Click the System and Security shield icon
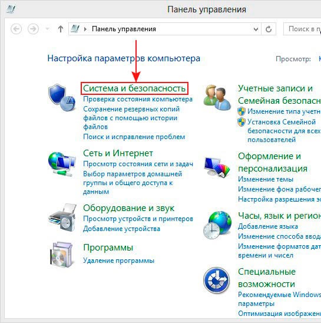The image size is (321, 323). click(x=62, y=97)
